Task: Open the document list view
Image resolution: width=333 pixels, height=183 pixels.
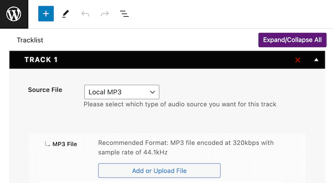Action: pos(124,14)
